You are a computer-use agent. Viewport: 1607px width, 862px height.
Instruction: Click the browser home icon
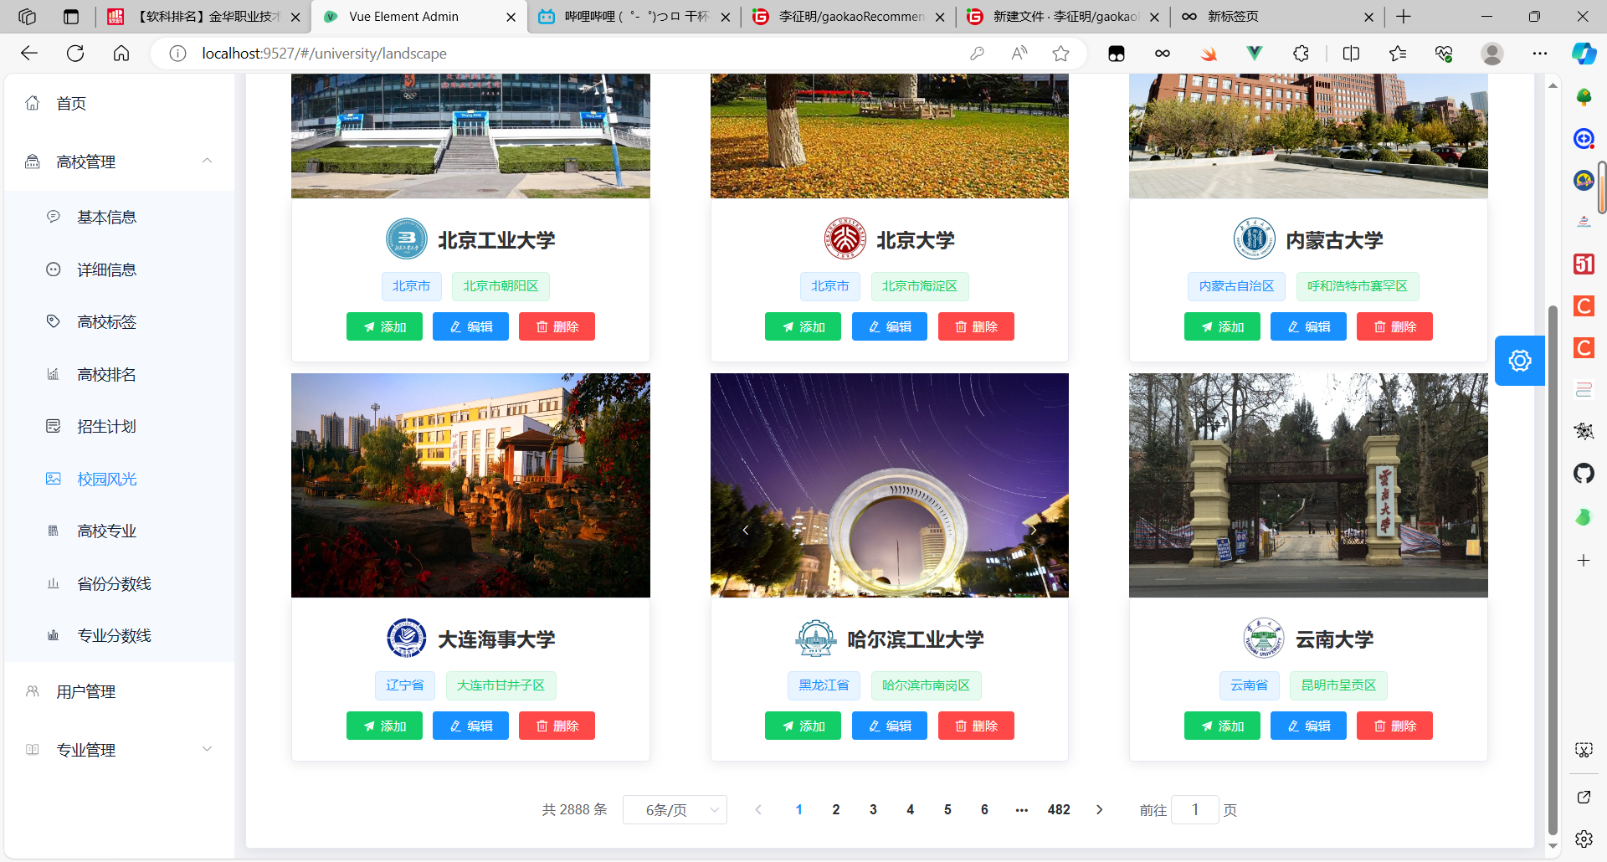click(121, 54)
